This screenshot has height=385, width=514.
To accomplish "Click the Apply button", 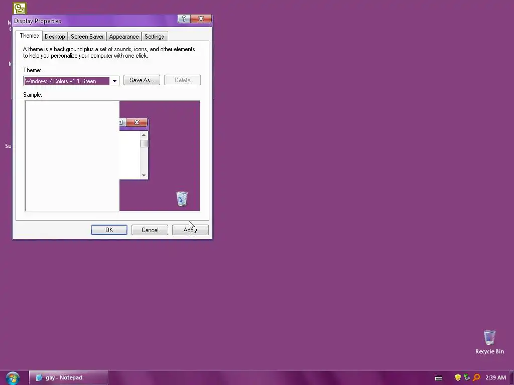I will (190, 230).
